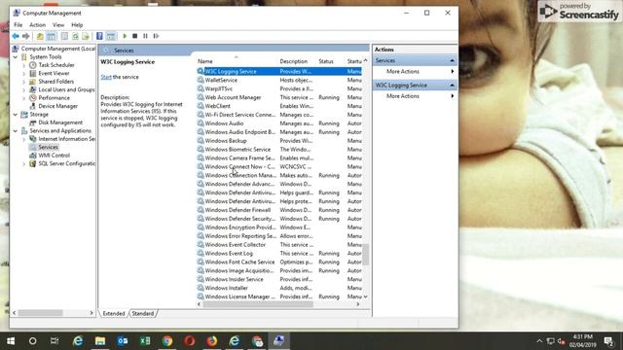Switch to the Extended tab

tap(114, 313)
